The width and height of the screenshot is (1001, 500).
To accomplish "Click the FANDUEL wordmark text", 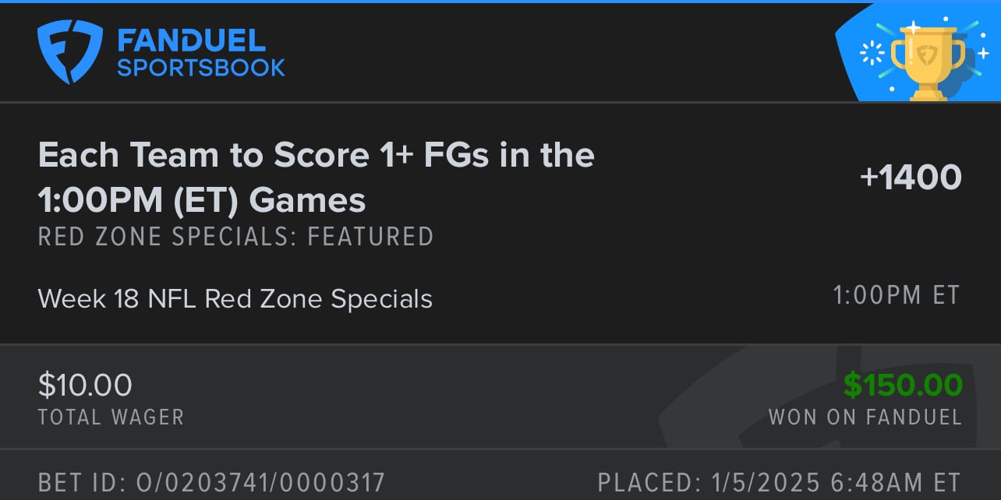I will 192,40.
